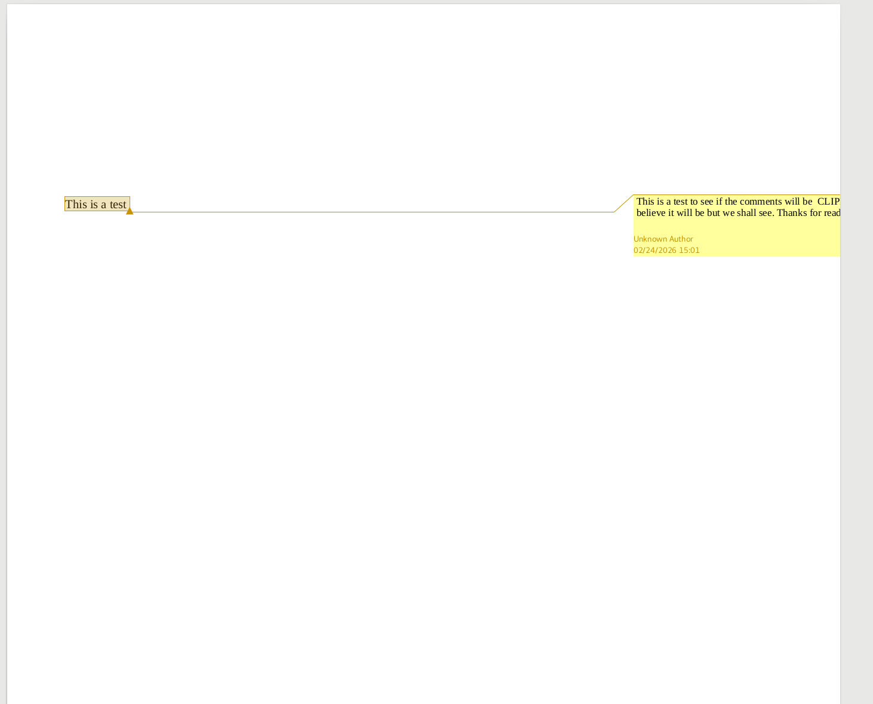Viewport: 873px width, 704px height.
Task: Place cursor on "test" in the highlighted text
Action: [x=118, y=204]
